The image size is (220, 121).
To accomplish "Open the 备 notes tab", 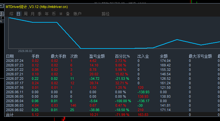I will [68, 14].
